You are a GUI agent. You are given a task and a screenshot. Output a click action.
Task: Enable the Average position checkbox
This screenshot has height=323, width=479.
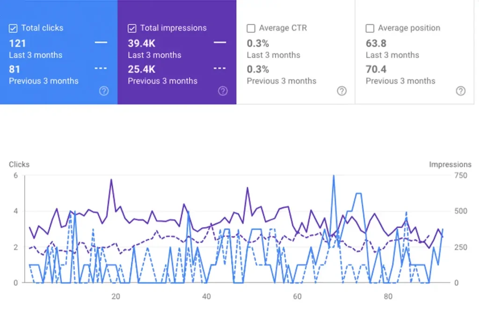point(370,28)
